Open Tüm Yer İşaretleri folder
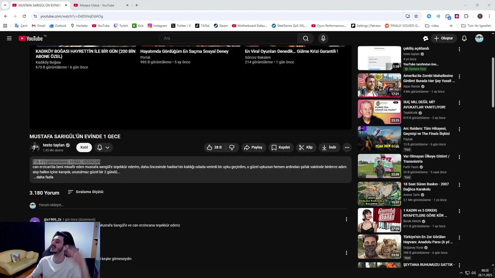Viewport: 495px width, 278px height. click(476, 26)
